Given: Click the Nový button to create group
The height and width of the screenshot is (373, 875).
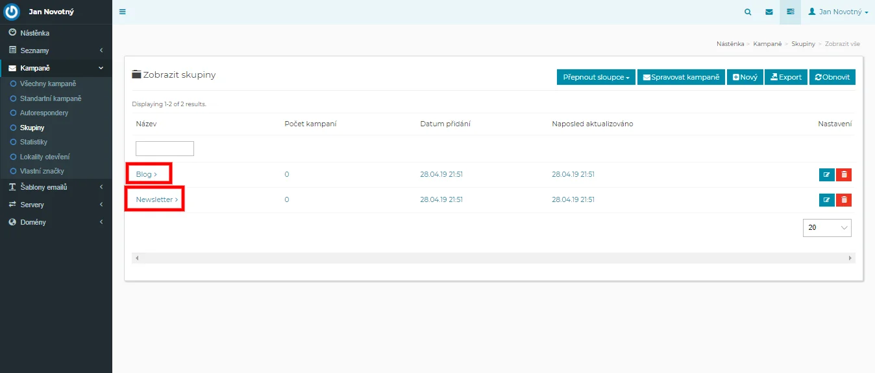Looking at the screenshot, I should pos(745,77).
